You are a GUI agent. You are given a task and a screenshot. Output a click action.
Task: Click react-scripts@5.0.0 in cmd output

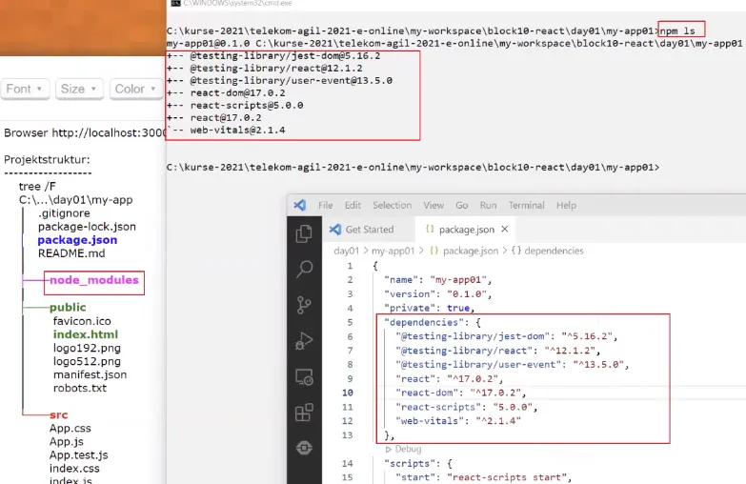pos(247,105)
